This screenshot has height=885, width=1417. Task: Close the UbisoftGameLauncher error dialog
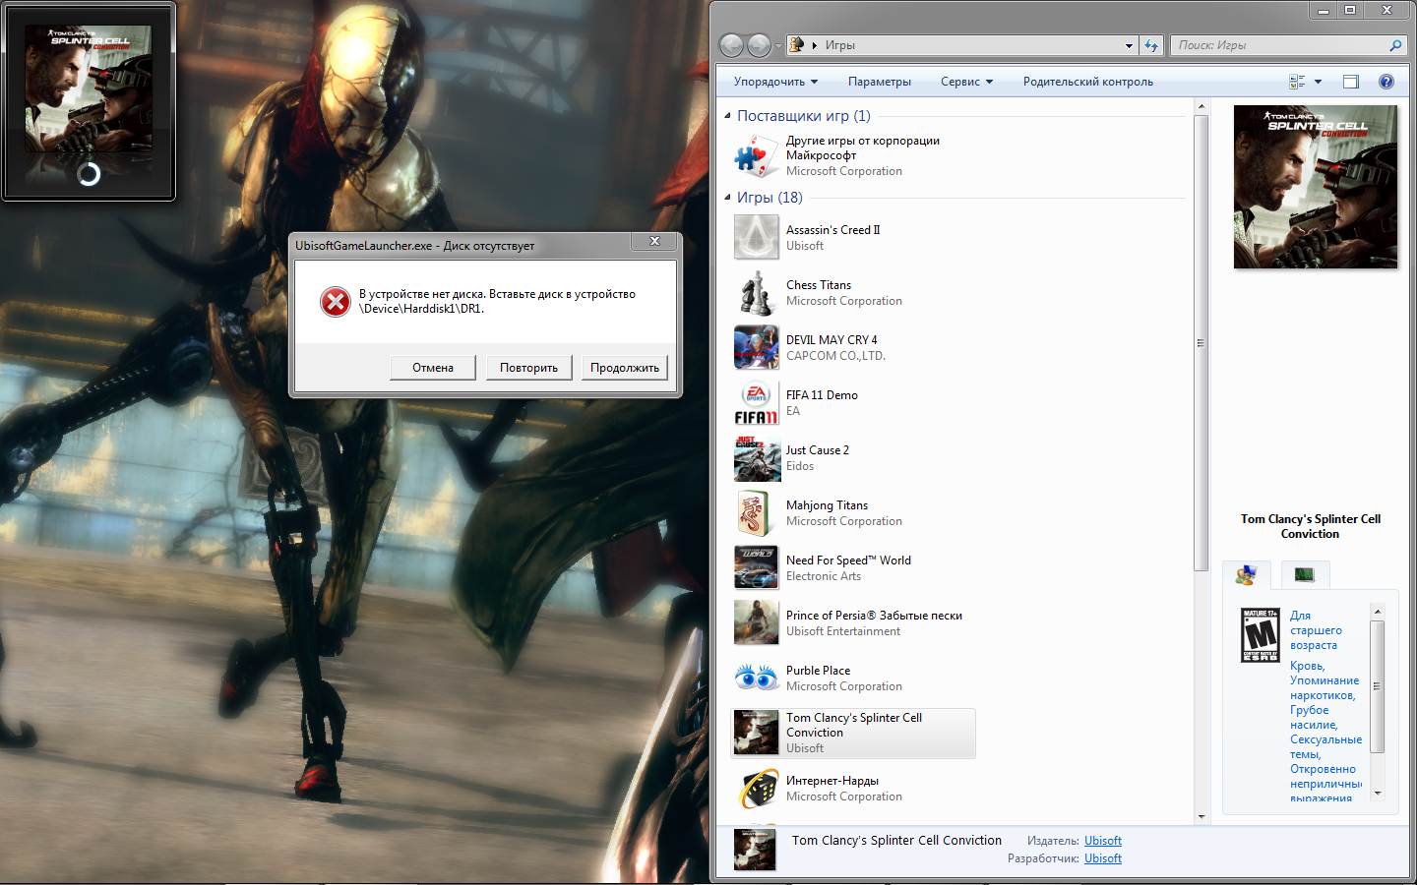coord(654,241)
